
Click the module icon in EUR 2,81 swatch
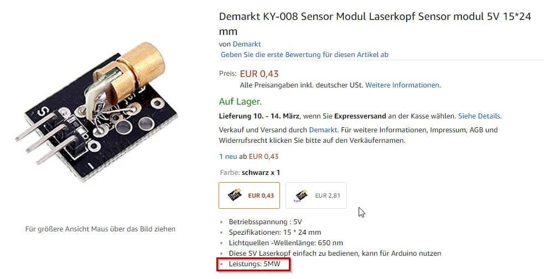coord(302,195)
